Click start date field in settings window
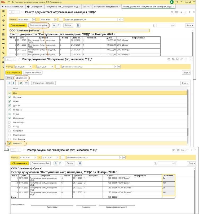This screenshot has width=199, height=214. pos(22,67)
